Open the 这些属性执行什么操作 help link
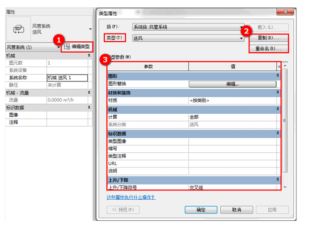This screenshot has width=310, height=228. coord(131,197)
